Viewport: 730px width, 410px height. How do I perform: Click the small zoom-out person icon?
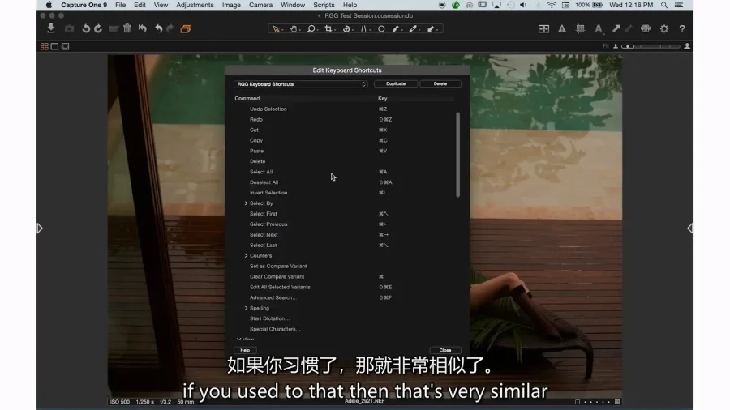pyautogui.click(x=616, y=46)
